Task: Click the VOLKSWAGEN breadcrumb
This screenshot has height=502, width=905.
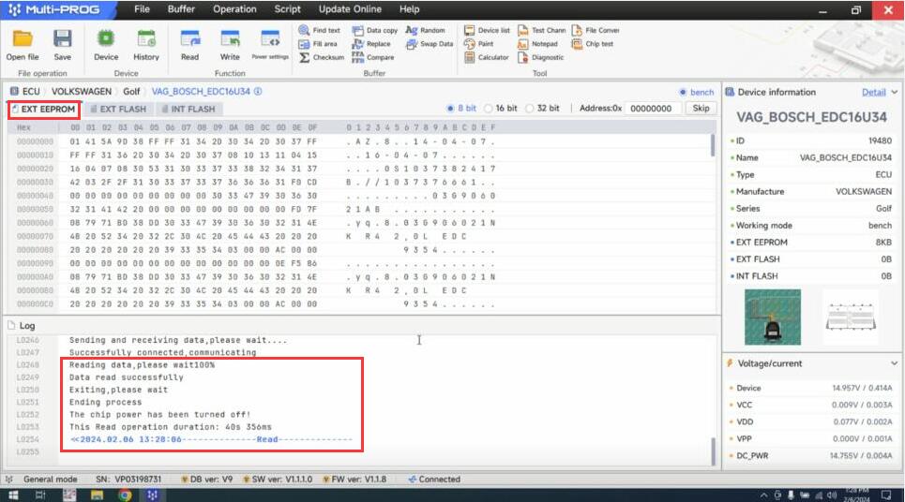Action: (x=82, y=91)
